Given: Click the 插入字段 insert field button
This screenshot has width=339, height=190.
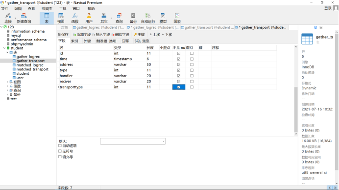Looking at the screenshot, I should [x=101, y=35].
